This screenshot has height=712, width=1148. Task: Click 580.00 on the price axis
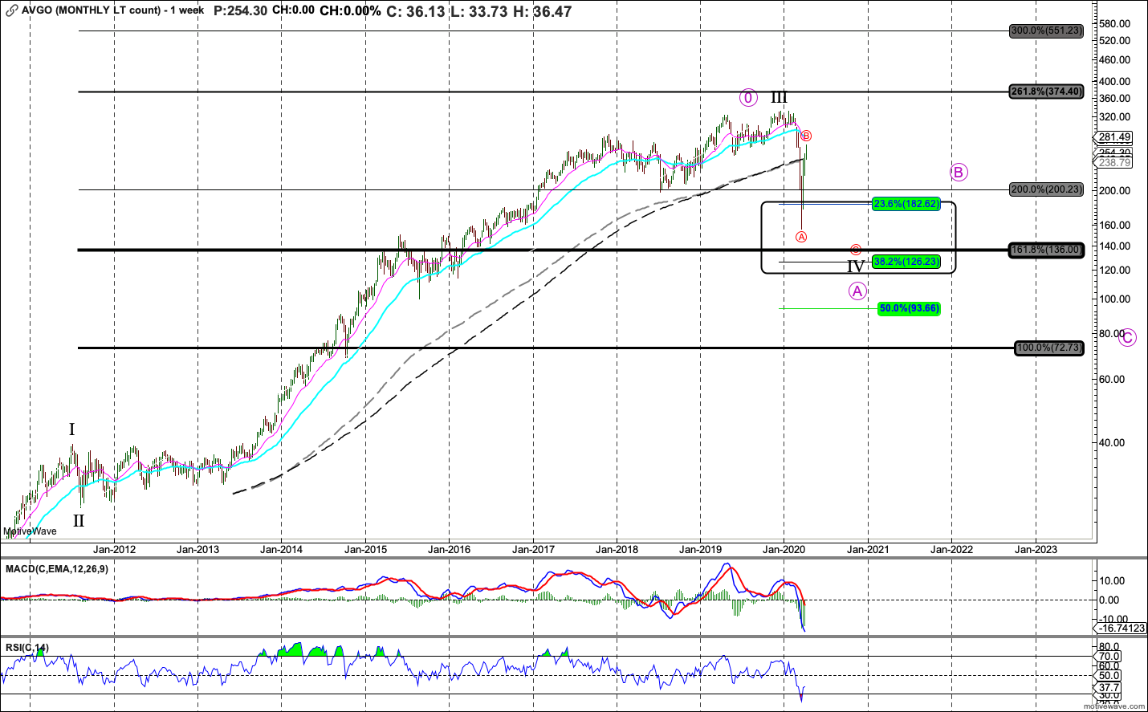[1115, 23]
